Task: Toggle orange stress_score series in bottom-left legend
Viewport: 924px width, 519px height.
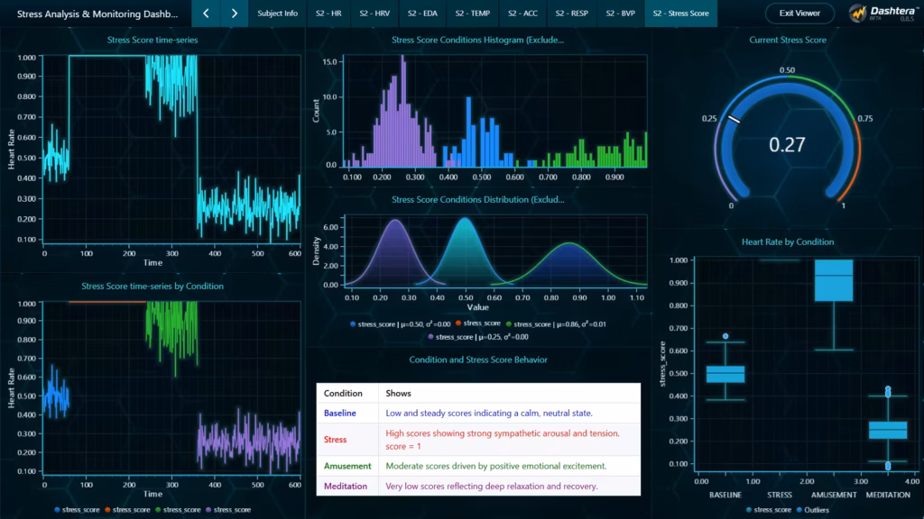Action: (x=106, y=509)
